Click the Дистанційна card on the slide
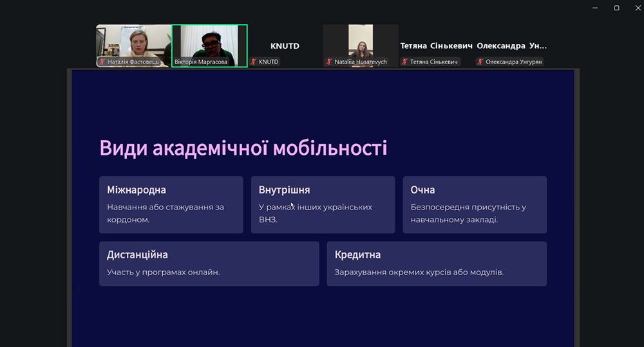644x347 pixels. 209,263
